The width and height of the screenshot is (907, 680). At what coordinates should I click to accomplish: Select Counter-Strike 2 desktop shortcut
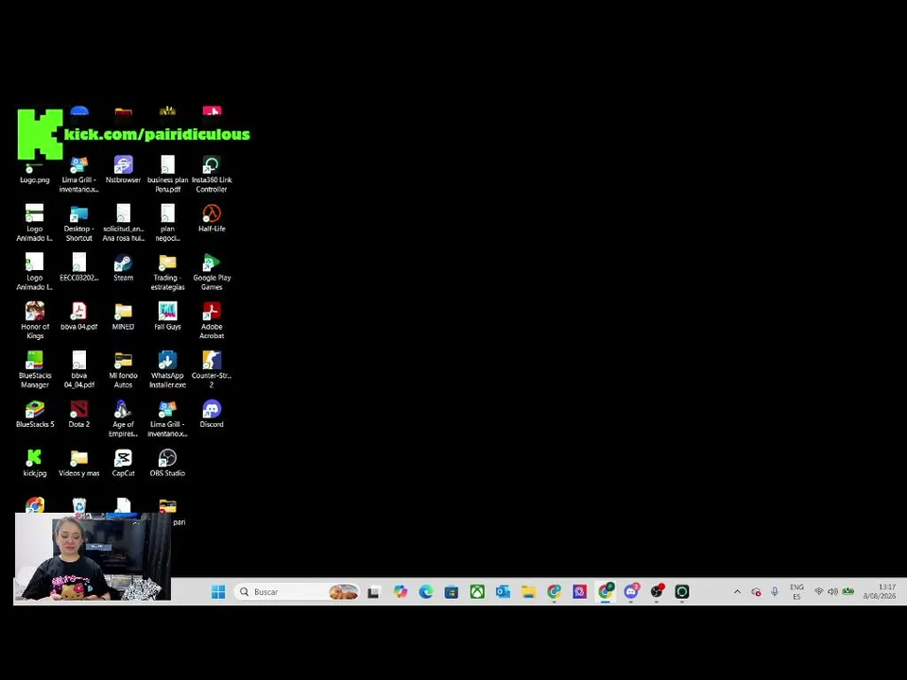(212, 369)
